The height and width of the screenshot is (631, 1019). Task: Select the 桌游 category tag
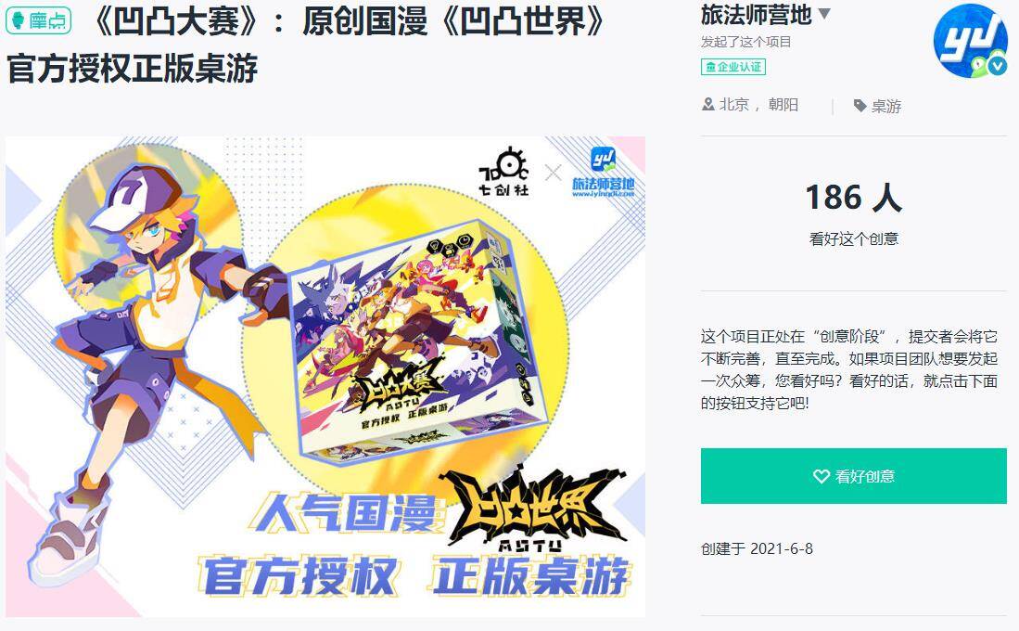[885, 106]
